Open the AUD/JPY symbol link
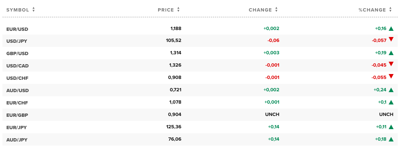Screen dimensions: 401x153 coord(16,140)
